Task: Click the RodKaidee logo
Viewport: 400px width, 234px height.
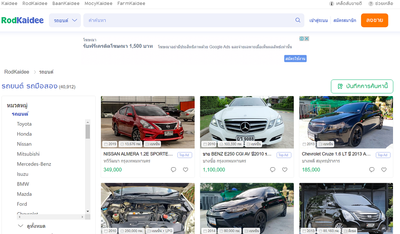Action: click(22, 20)
